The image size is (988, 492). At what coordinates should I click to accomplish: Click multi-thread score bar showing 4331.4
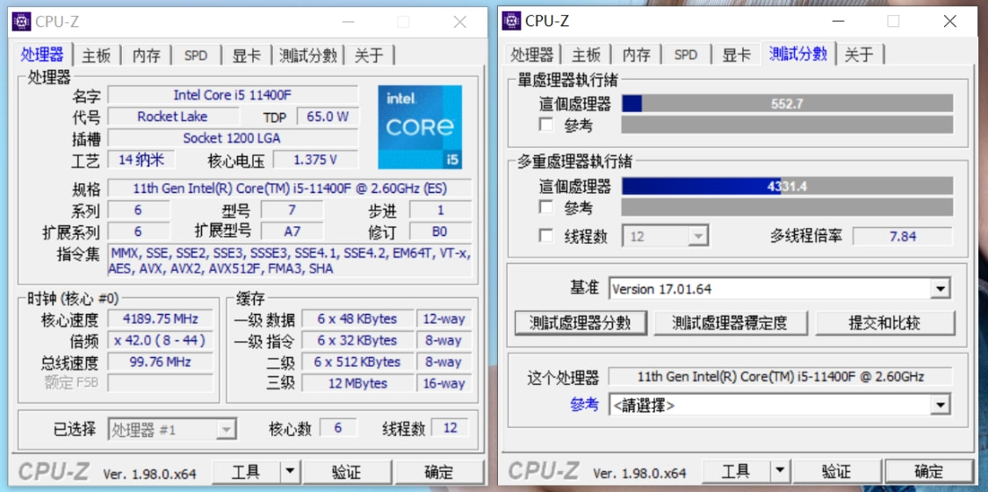pyautogui.click(x=788, y=186)
